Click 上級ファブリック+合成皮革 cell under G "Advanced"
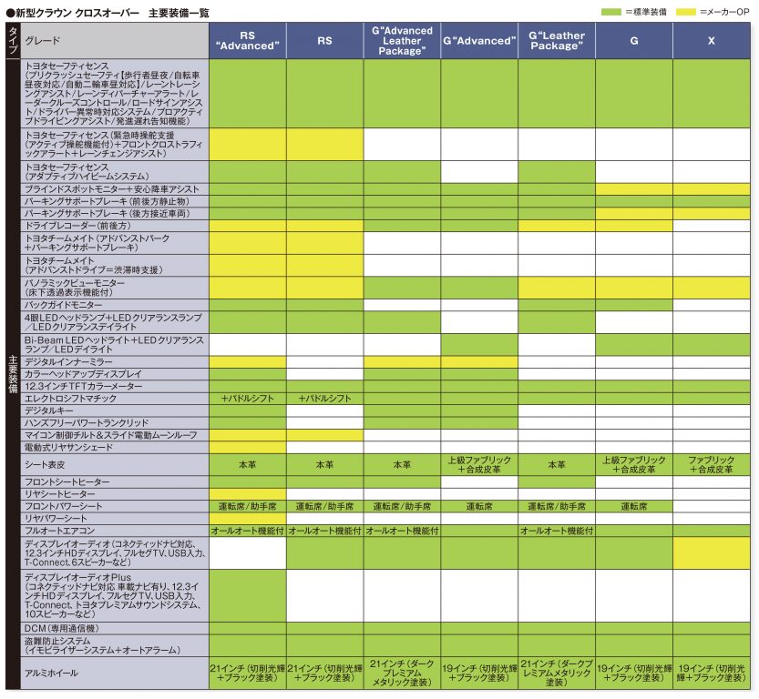This screenshot has width=759, height=699. pos(479,464)
